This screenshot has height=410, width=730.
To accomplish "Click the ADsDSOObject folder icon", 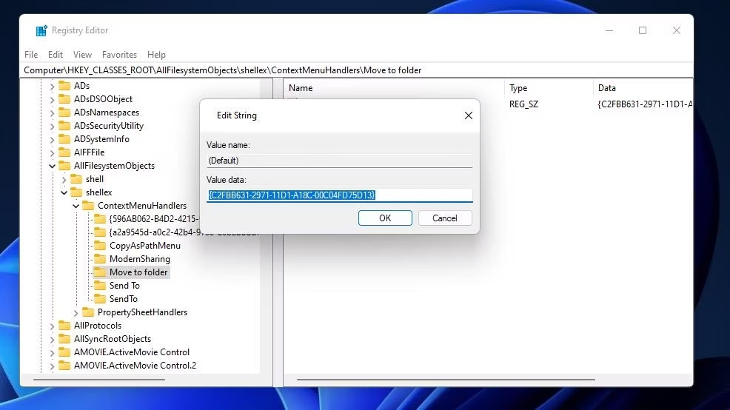I will click(64, 99).
